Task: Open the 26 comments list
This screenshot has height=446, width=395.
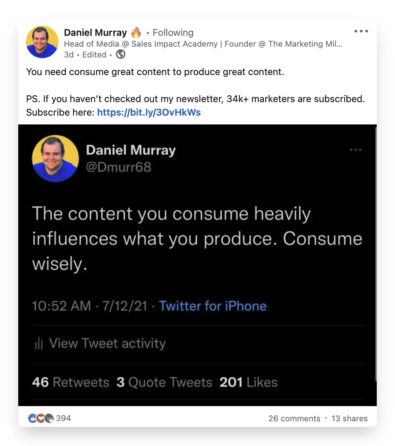Action: click(x=294, y=419)
